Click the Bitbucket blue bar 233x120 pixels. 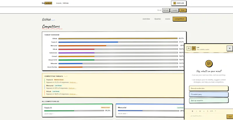pos(118,63)
